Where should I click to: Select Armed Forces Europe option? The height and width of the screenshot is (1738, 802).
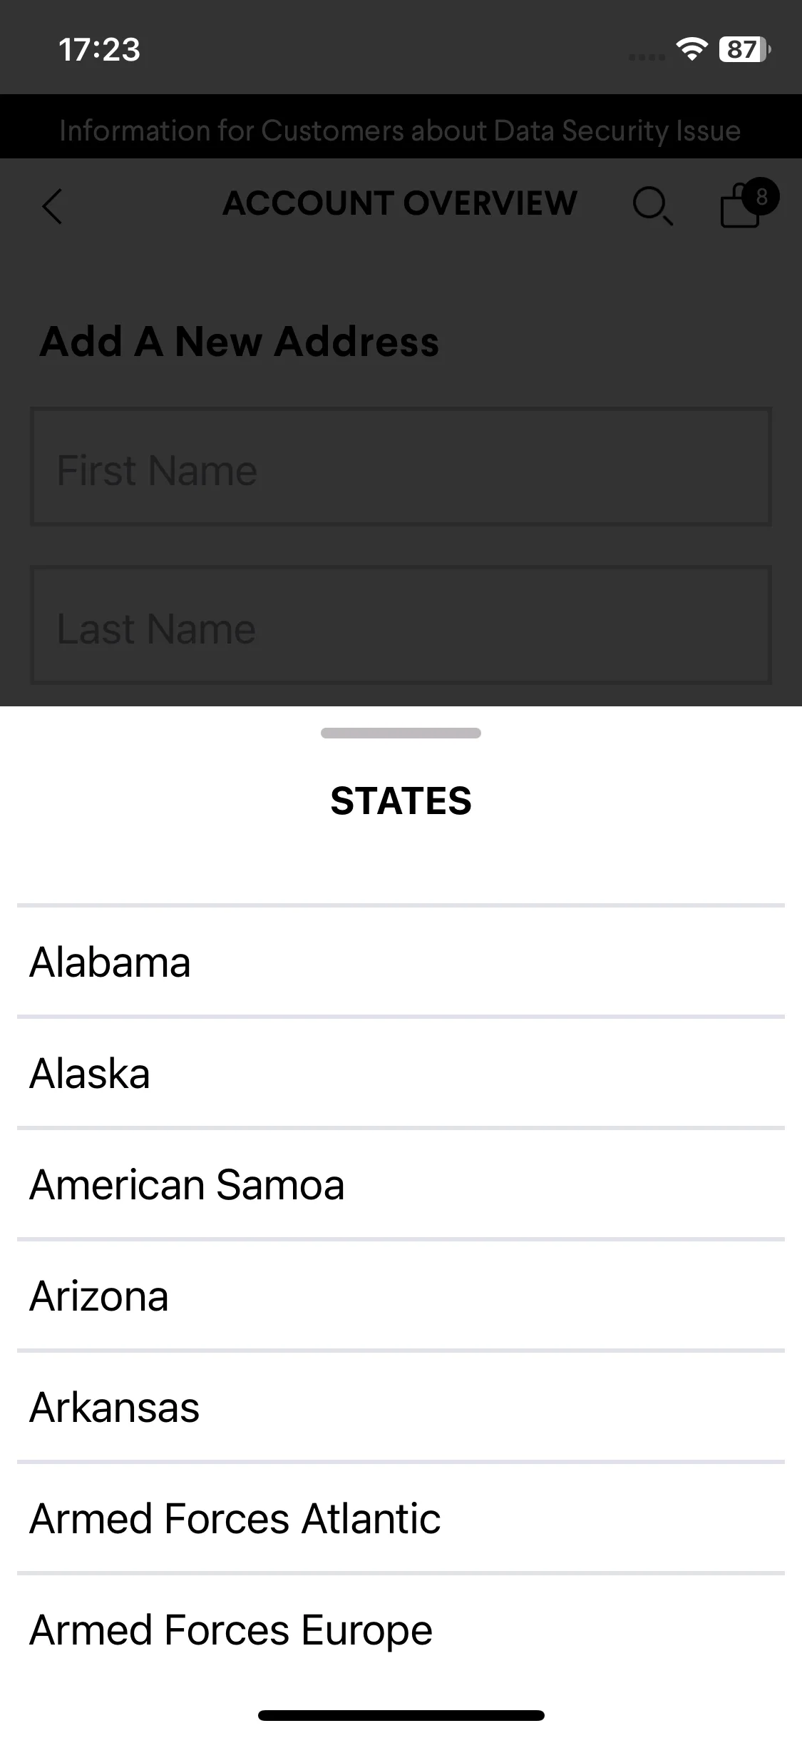coord(401,1630)
